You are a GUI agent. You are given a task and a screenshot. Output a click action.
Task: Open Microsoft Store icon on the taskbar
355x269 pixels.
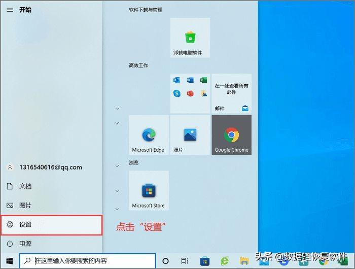pyautogui.click(x=205, y=261)
